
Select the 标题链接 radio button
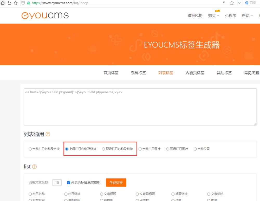[173, 194]
